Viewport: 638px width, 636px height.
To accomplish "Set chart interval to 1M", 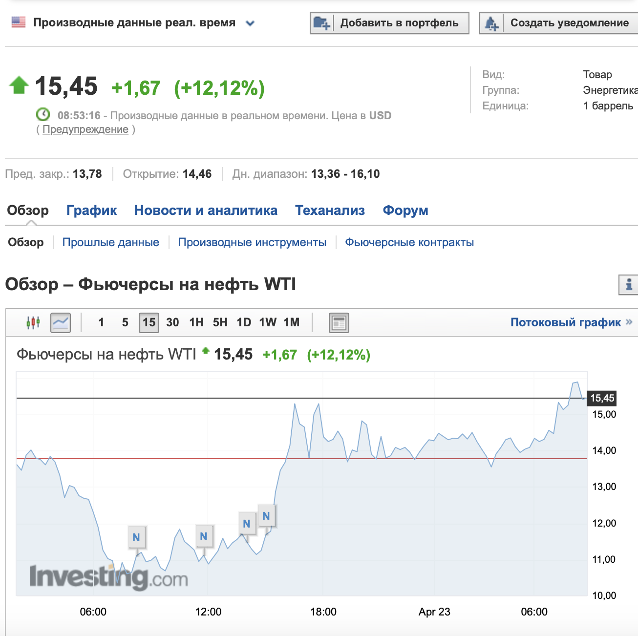I will 292,322.
